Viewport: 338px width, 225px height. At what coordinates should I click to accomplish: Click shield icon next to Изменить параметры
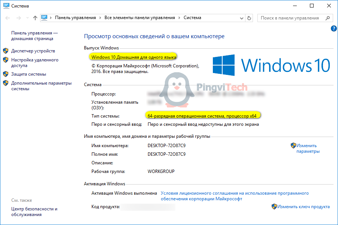(293, 146)
